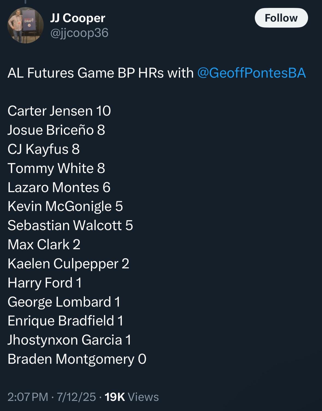The image size is (322, 411).
Task: Open JJ Cooper's profile picture
Action: (25, 25)
